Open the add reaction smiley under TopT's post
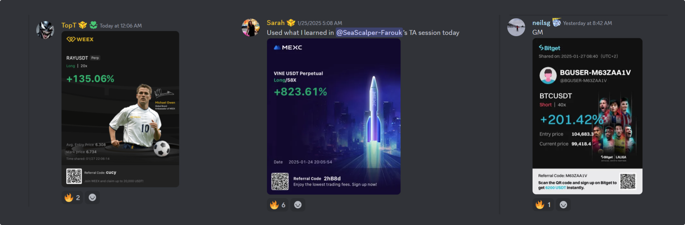Viewport: 685px width, 225px height. pos(92,198)
